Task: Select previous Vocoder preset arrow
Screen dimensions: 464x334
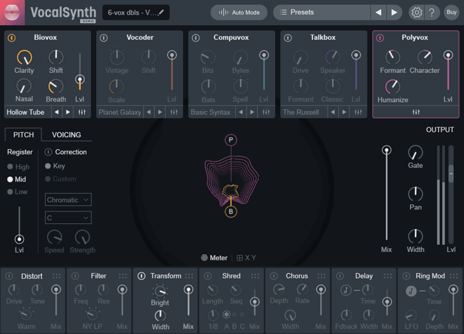Action: [149, 112]
